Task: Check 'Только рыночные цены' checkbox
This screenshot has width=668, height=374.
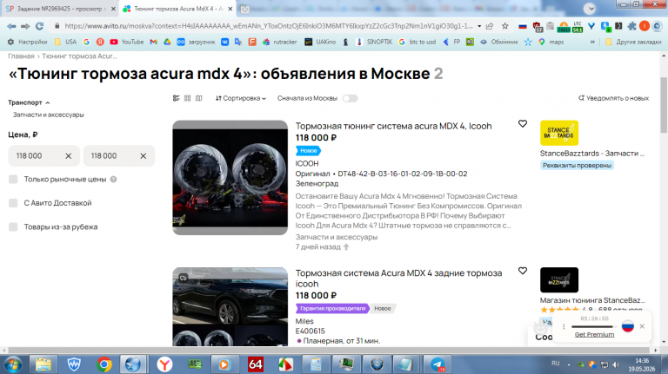Action: click(x=13, y=180)
